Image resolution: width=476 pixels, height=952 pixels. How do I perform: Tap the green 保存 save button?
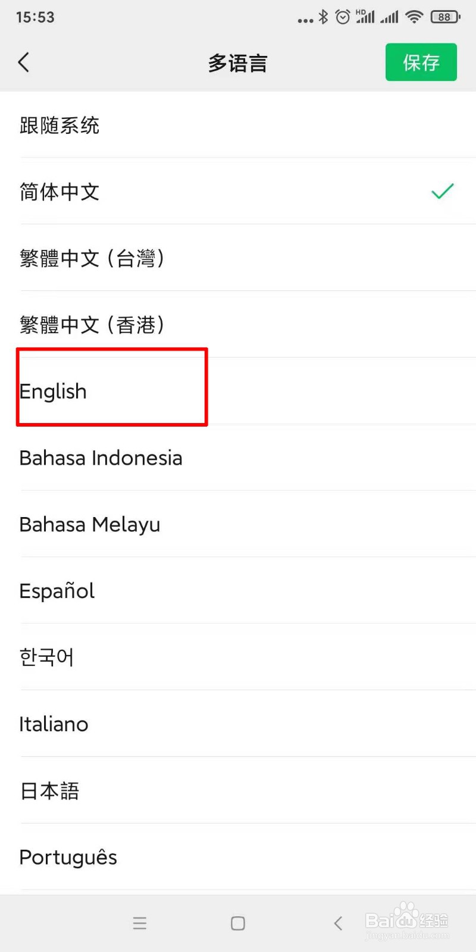click(x=421, y=62)
